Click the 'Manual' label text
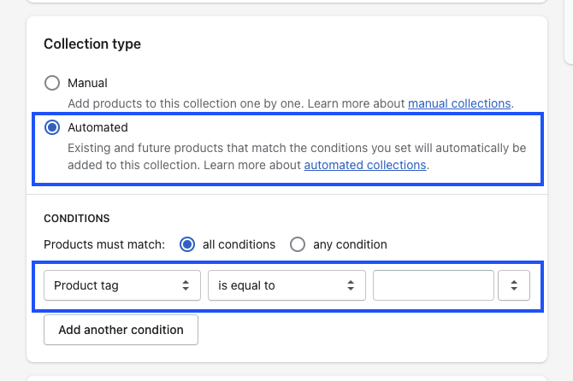Viewport: 573px width, 381px height. pyautogui.click(x=88, y=83)
